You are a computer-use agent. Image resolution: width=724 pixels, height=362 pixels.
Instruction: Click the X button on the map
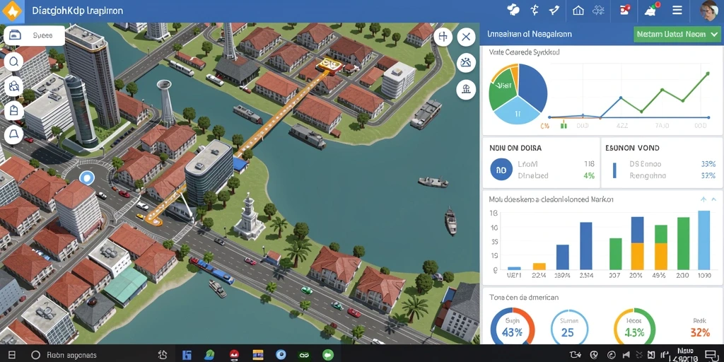click(x=466, y=37)
